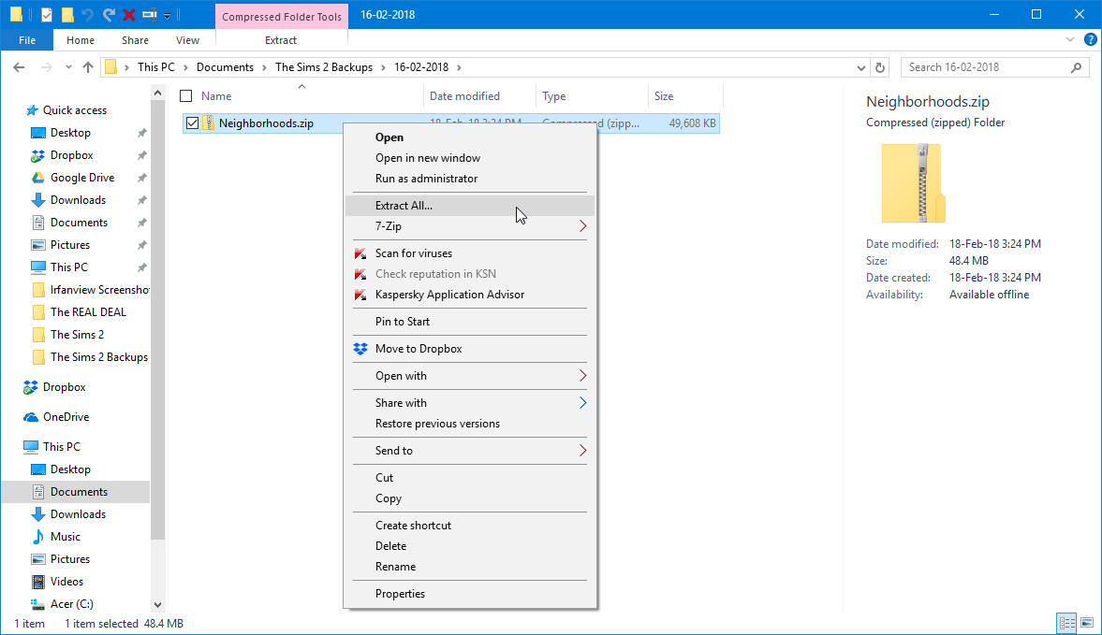1102x635 pixels.
Task: Open the address bar history dropdown
Action: 861,67
